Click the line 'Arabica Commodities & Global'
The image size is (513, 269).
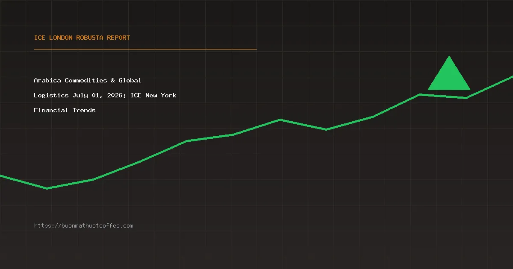(x=88, y=80)
